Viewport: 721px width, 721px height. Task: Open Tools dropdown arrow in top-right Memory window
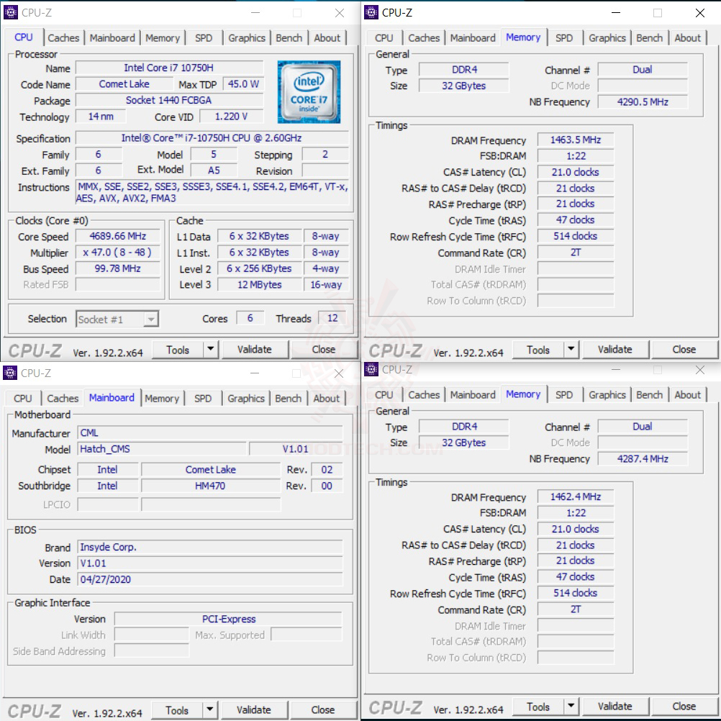click(x=571, y=350)
